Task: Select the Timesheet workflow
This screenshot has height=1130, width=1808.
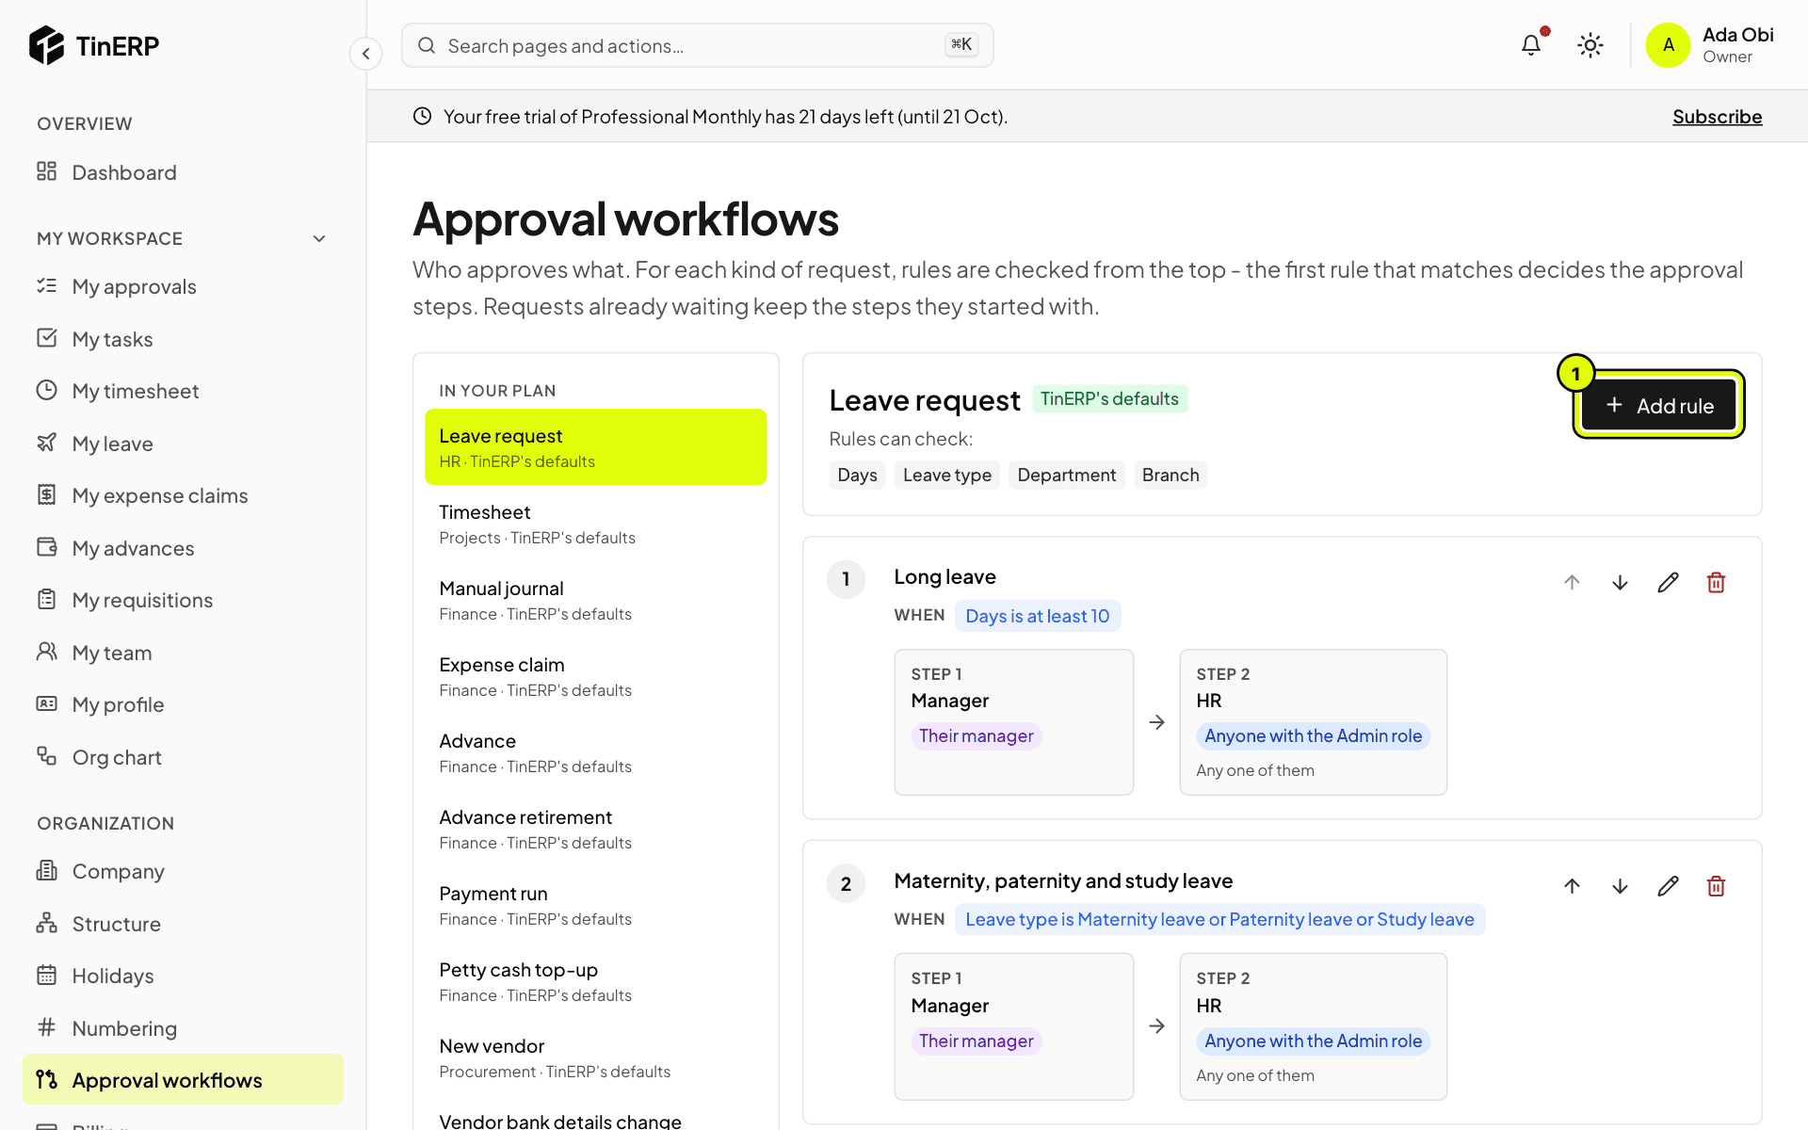Action: [596, 524]
